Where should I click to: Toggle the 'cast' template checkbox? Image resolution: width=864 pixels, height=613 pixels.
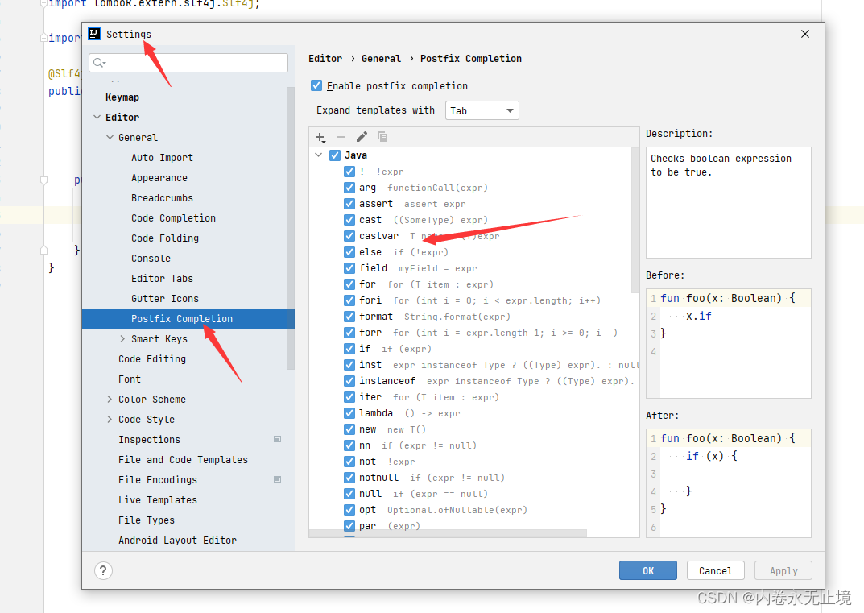click(x=349, y=220)
